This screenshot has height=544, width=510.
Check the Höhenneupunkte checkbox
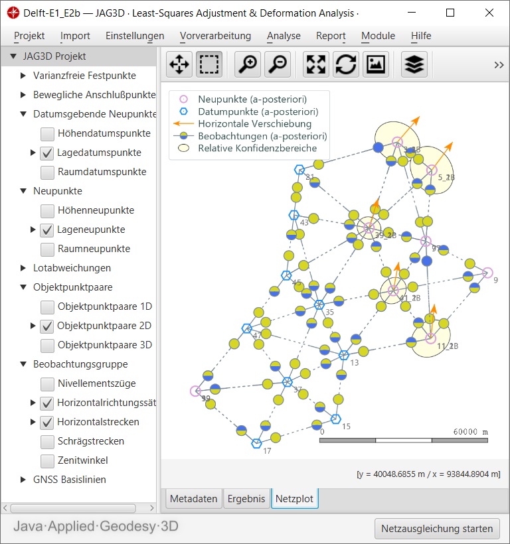point(47,211)
